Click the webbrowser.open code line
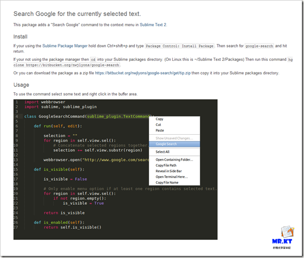 (96, 160)
